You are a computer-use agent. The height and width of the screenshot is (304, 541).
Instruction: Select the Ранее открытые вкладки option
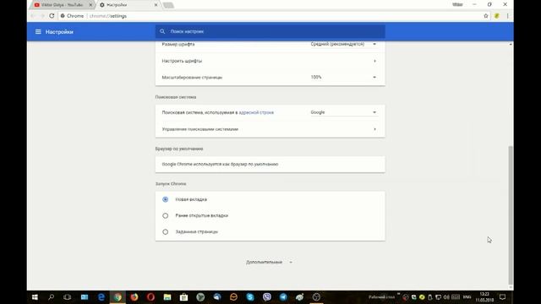point(166,215)
